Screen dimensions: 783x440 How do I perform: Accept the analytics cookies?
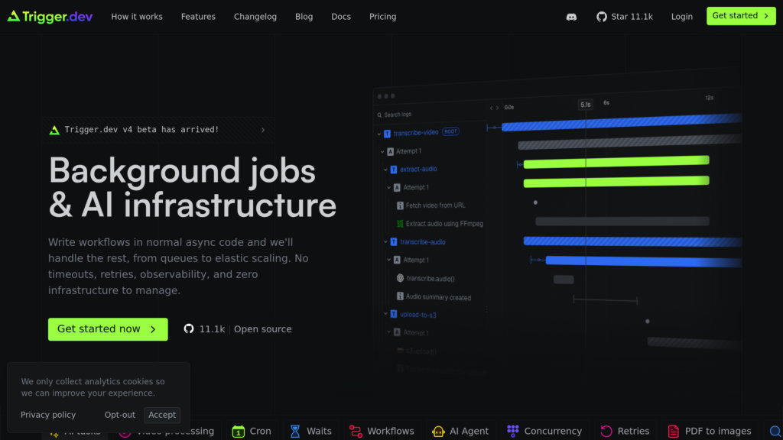click(x=162, y=415)
